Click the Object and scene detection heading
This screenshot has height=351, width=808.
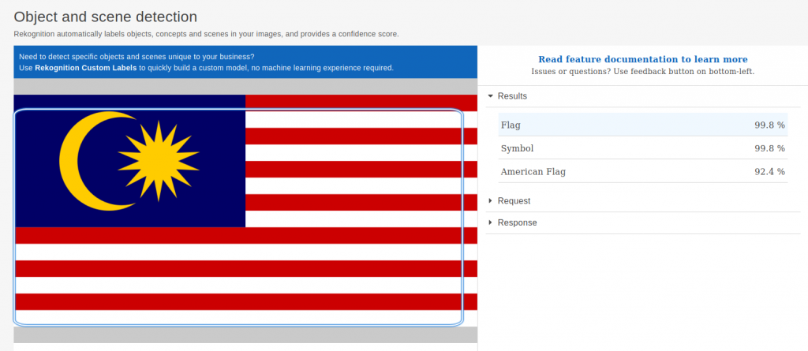(x=105, y=17)
